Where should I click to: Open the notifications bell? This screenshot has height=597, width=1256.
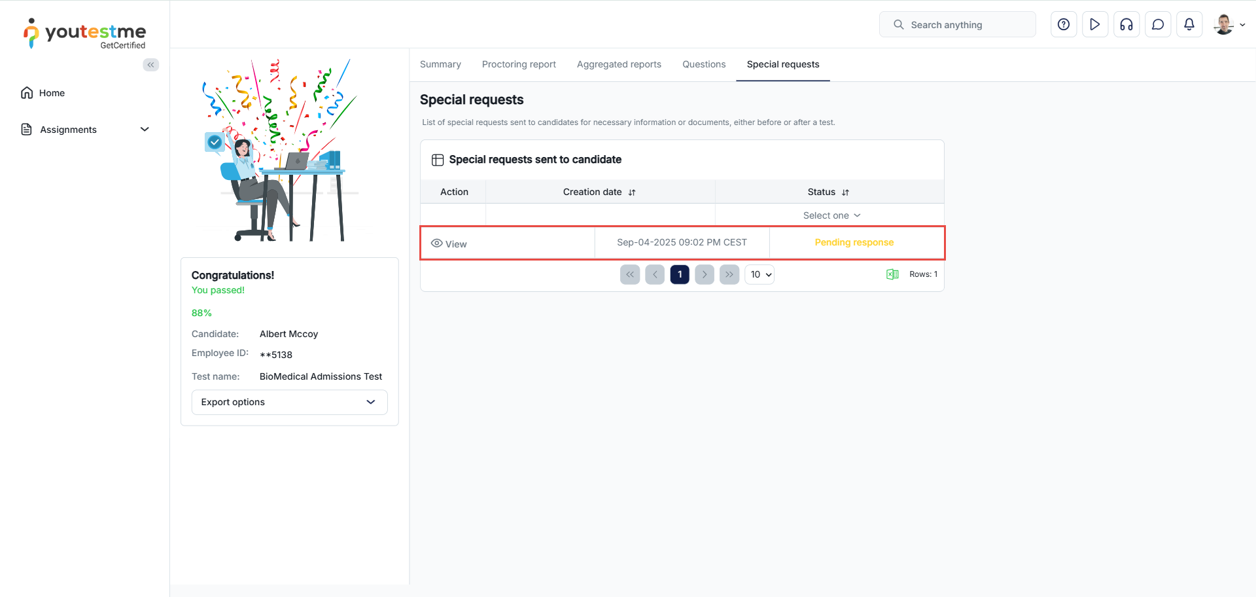point(1189,25)
